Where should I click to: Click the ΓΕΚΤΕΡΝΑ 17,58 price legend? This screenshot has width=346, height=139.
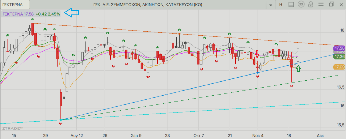pyautogui.click(x=31, y=14)
